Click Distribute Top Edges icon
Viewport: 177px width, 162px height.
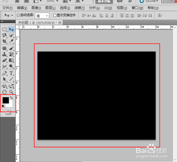coord(122,15)
